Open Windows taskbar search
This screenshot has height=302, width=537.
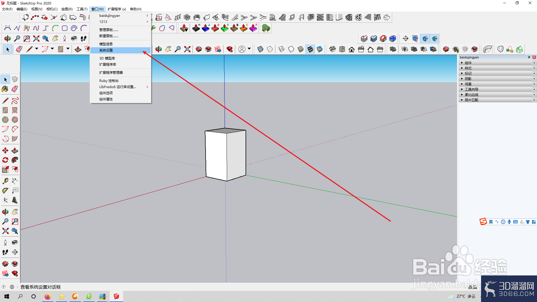tap(20, 296)
